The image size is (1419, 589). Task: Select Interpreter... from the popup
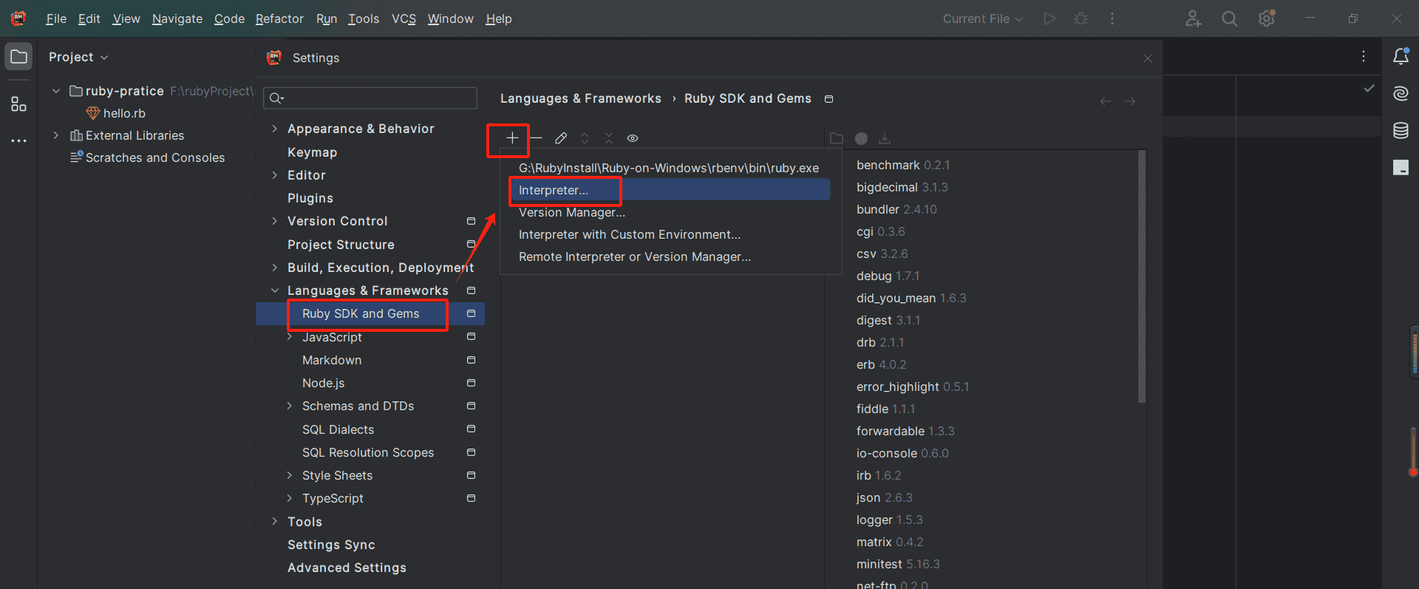670,190
